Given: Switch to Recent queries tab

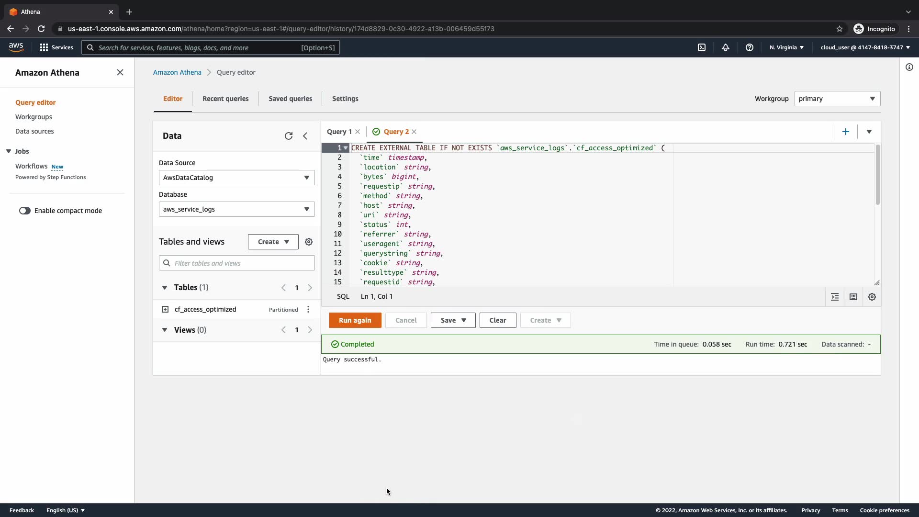Looking at the screenshot, I should coord(225,99).
